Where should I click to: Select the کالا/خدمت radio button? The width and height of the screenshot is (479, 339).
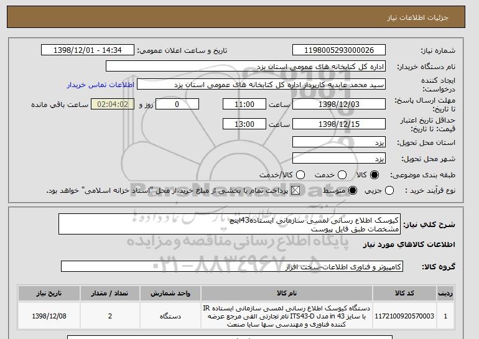pyautogui.click(x=300, y=175)
